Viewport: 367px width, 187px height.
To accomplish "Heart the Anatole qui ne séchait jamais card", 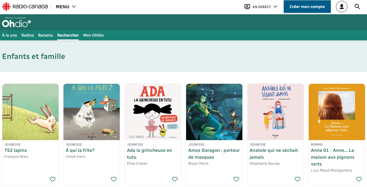I will 298,179.
